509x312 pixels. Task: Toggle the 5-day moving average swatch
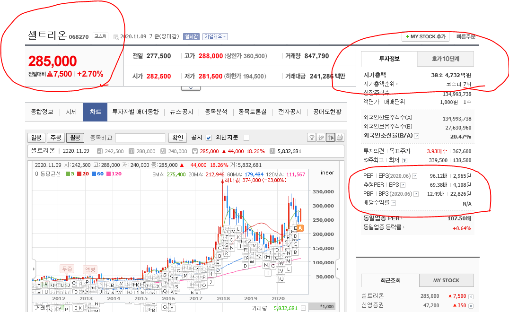pyautogui.click(x=68, y=174)
